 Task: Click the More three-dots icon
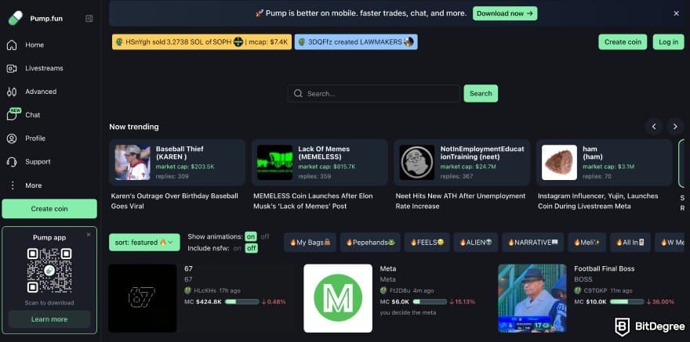13,185
